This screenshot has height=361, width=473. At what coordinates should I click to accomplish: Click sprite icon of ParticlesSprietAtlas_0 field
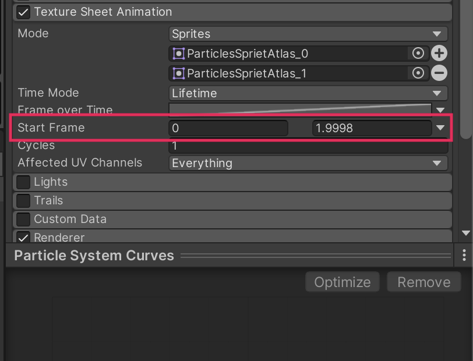[x=179, y=54]
